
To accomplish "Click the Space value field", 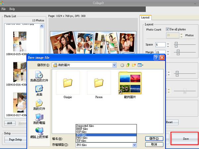I will point(161,45).
